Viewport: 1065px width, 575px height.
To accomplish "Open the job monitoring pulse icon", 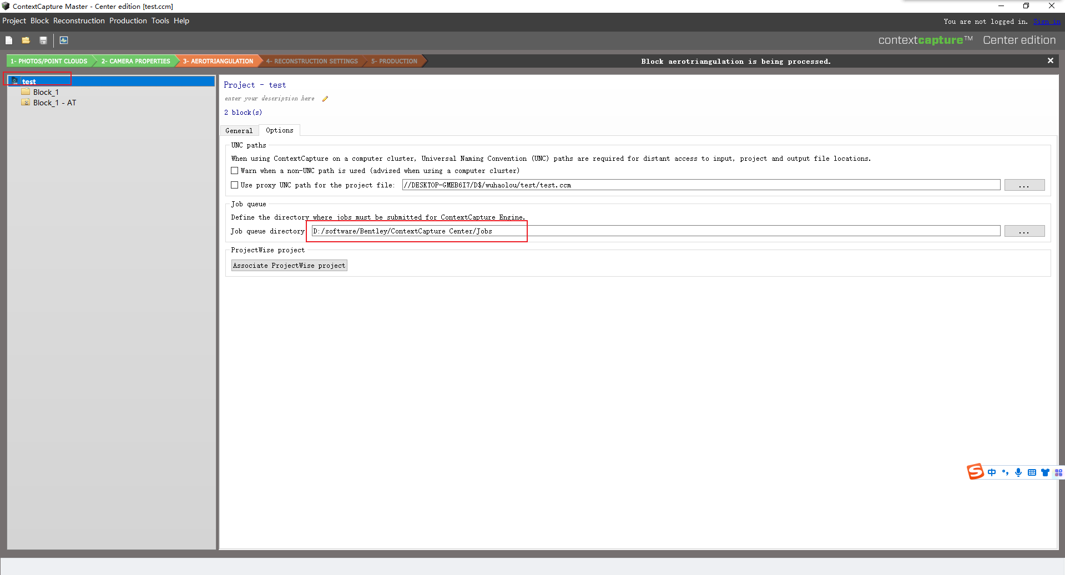I will (64, 40).
